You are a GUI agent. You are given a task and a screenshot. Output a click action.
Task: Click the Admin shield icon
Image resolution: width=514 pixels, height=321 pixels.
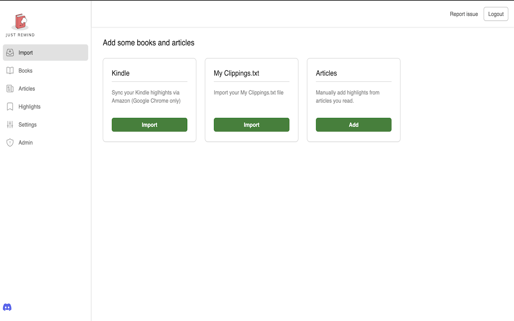(x=10, y=142)
